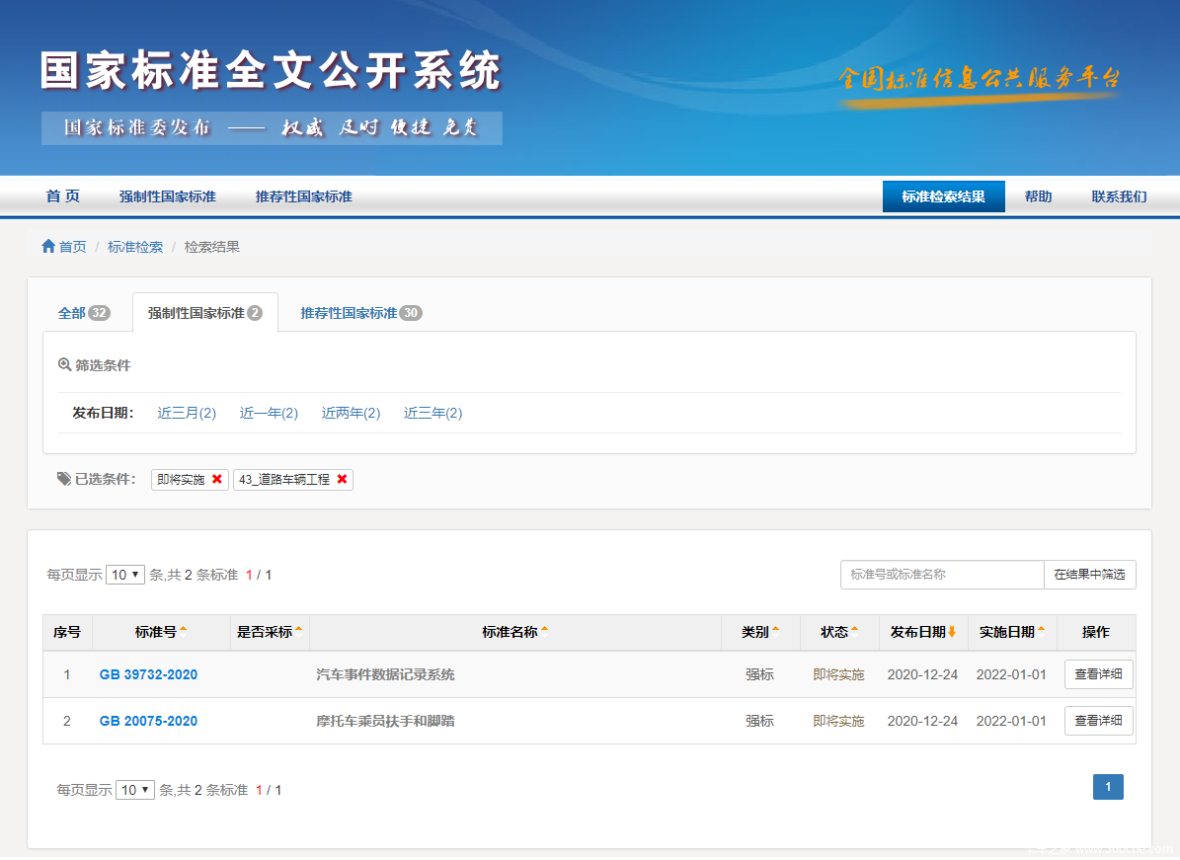
Task: Click the home icon in breadcrumb
Action: (x=48, y=246)
